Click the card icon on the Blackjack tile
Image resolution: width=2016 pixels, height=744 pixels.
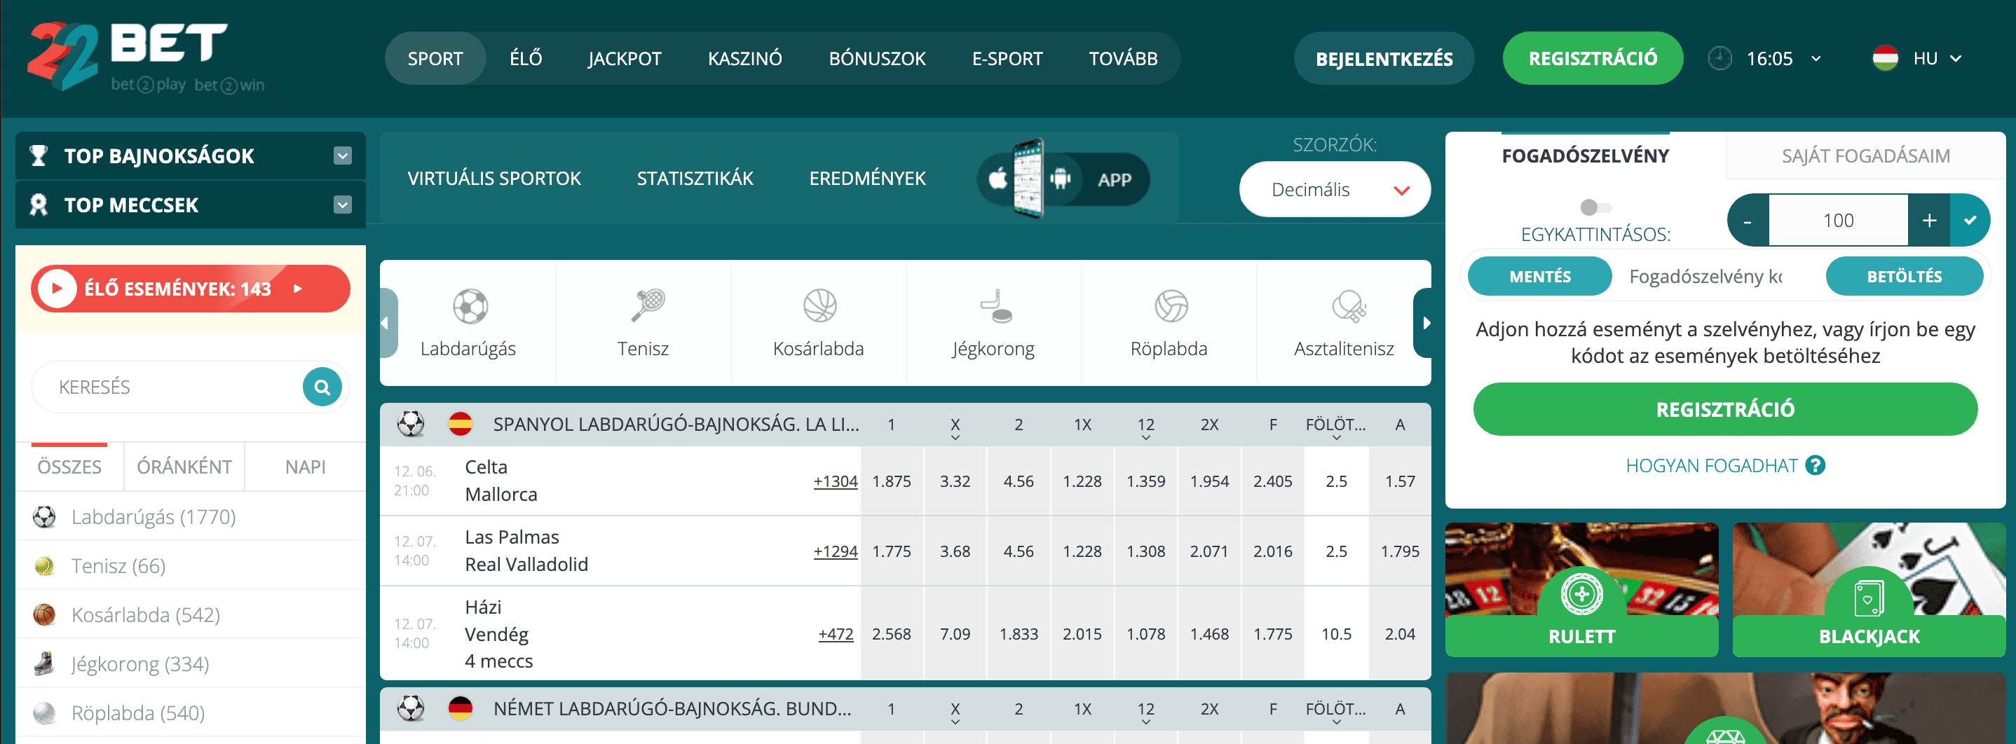coord(1869,599)
